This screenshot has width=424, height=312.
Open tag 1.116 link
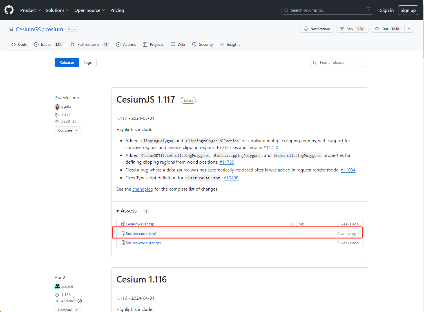[66, 295]
